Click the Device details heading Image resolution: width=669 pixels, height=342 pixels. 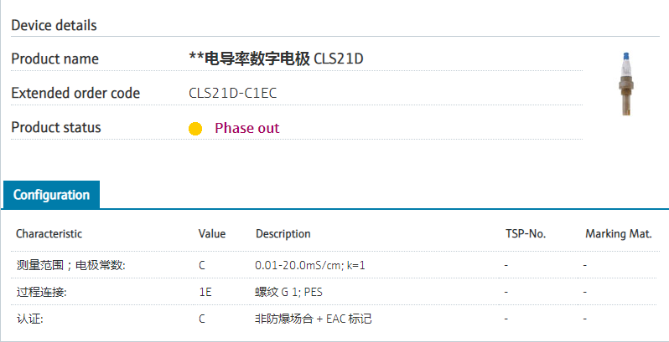tap(54, 25)
